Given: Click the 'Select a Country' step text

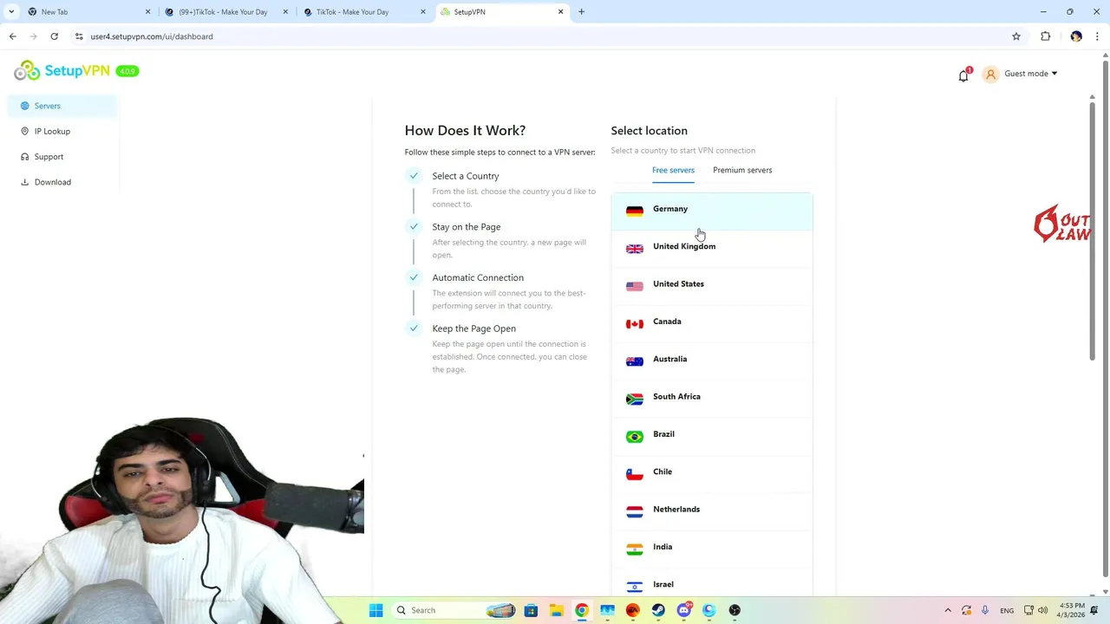Looking at the screenshot, I should coord(466,176).
